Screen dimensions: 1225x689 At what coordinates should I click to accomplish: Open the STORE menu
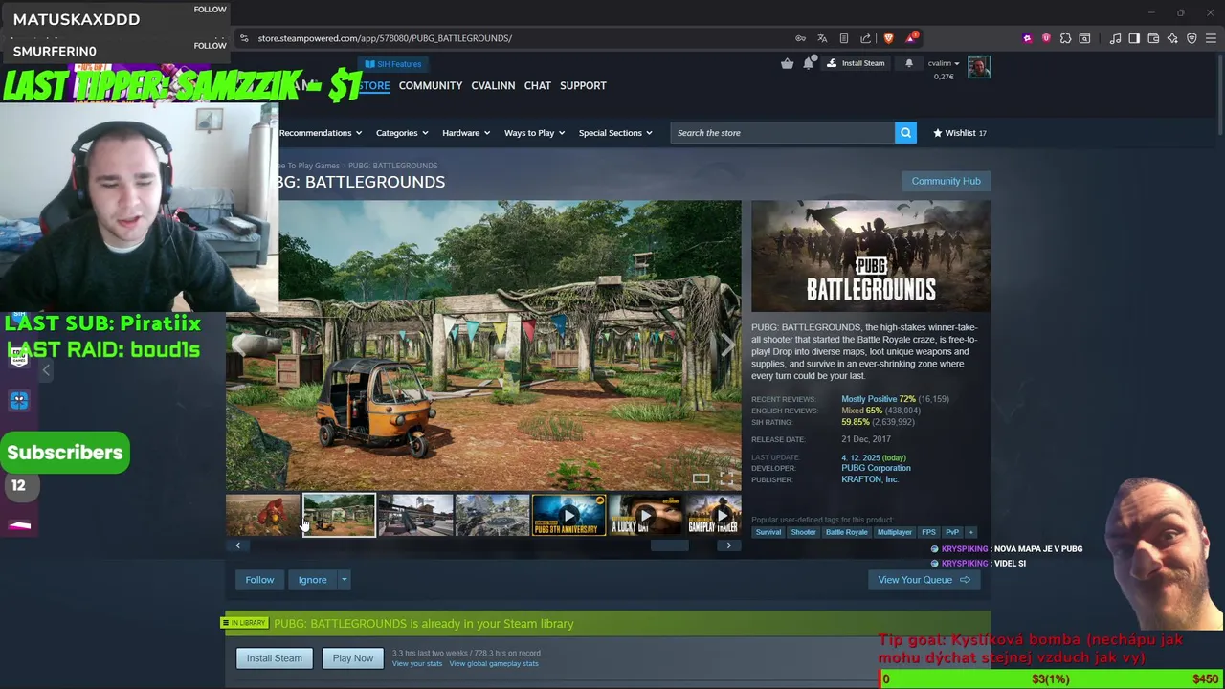(x=373, y=86)
